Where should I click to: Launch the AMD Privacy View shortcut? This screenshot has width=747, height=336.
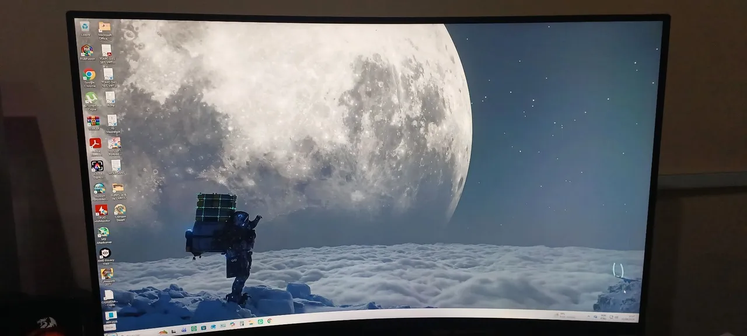coord(106,256)
